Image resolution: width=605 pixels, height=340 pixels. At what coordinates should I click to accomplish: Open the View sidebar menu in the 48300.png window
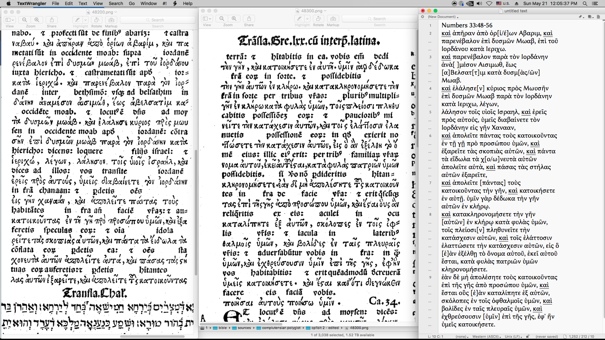(x=207, y=19)
